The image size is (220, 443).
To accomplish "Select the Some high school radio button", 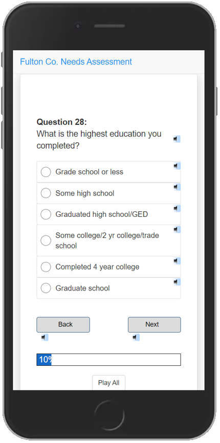I will [x=46, y=193].
